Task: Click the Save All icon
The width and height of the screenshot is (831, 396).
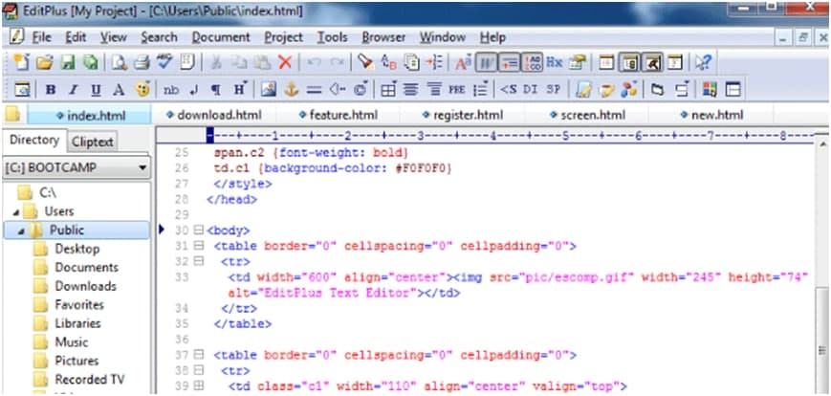Action: click(x=91, y=64)
